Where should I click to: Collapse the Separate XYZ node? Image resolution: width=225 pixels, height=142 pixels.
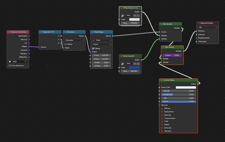[x=41, y=32]
